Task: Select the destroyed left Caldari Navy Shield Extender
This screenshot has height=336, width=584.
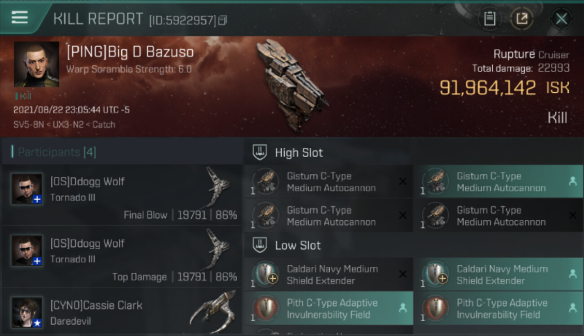Action: click(329, 274)
